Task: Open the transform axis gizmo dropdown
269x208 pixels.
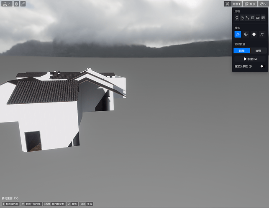Action: point(7,4)
